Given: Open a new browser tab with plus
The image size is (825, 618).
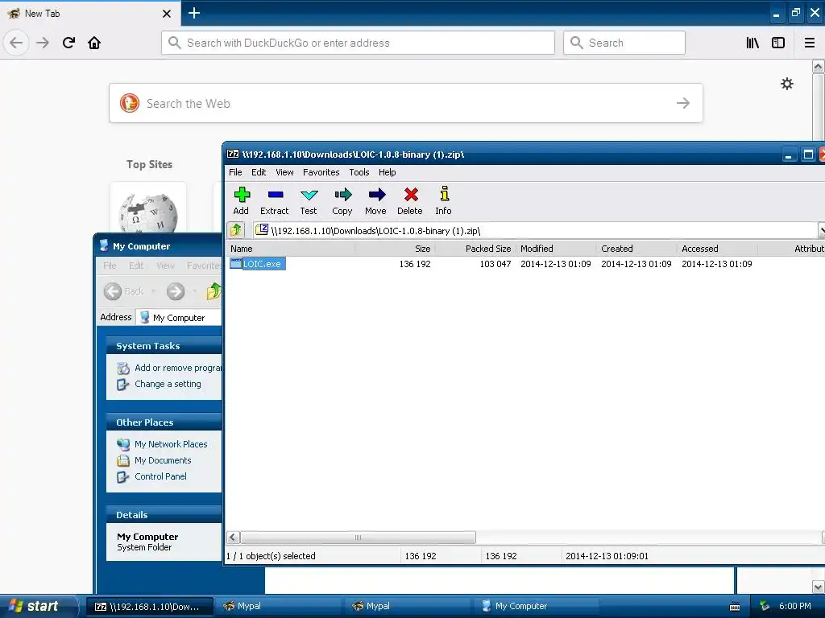Looking at the screenshot, I should [x=194, y=13].
